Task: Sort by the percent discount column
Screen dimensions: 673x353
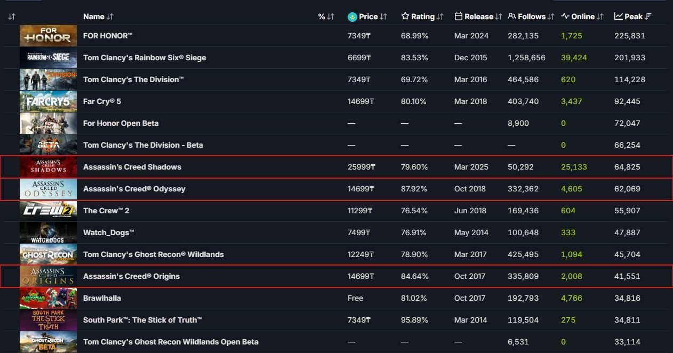Action: click(326, 17)
